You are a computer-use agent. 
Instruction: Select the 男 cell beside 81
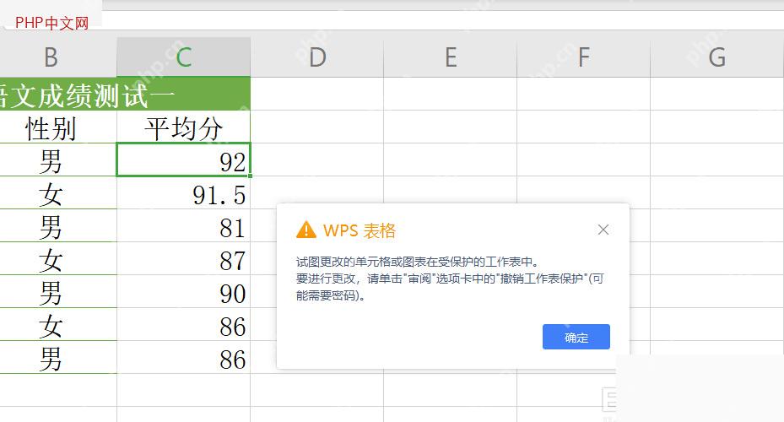(58, 226)
